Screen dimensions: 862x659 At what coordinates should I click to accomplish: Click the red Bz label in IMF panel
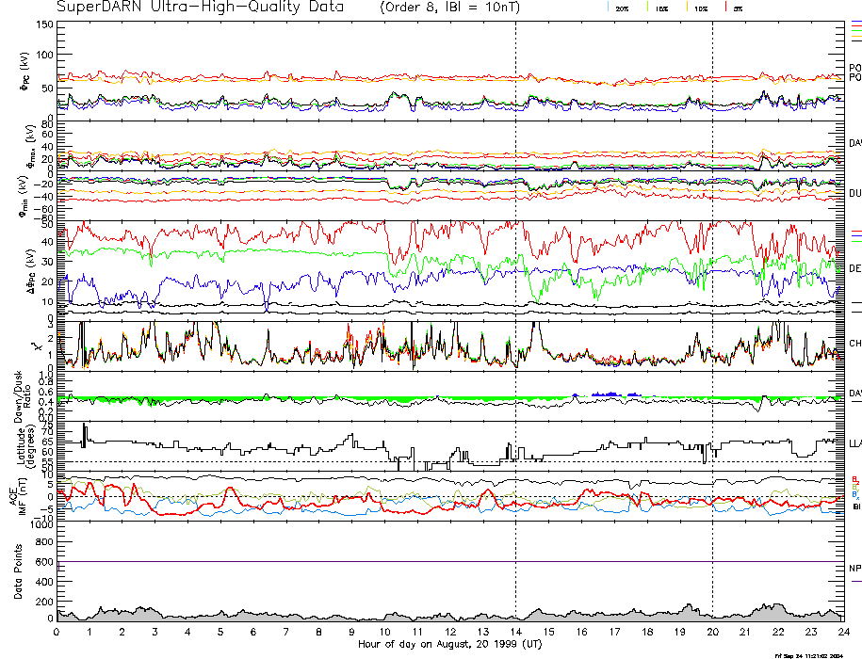(x=855, y=478)
